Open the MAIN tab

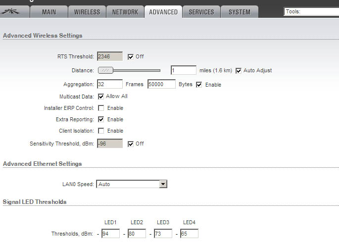tap(49, 12)
